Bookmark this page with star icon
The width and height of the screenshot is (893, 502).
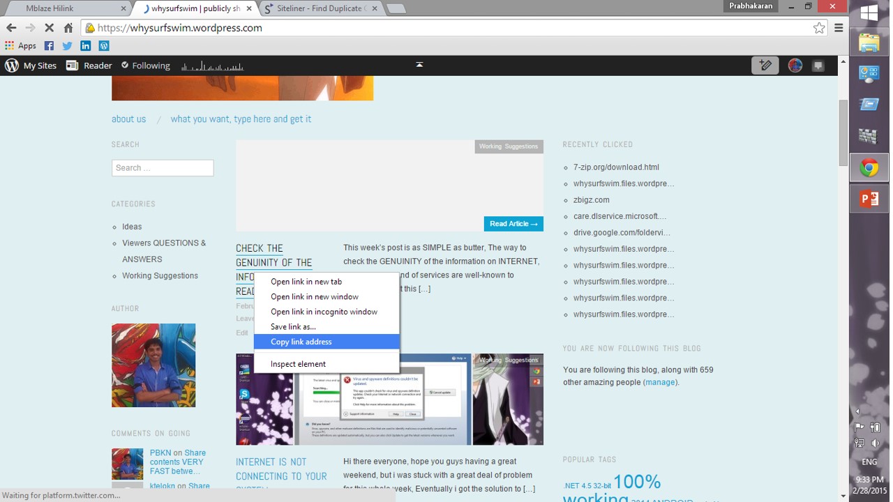tap(818, 28)
